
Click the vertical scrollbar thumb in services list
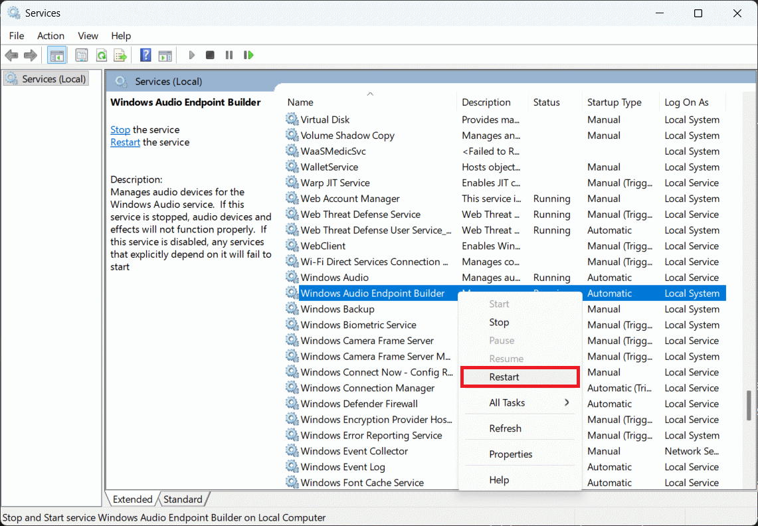[x=749, y=406]
